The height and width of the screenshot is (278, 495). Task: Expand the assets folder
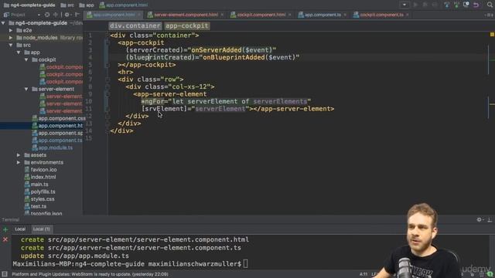coord(19,155)
